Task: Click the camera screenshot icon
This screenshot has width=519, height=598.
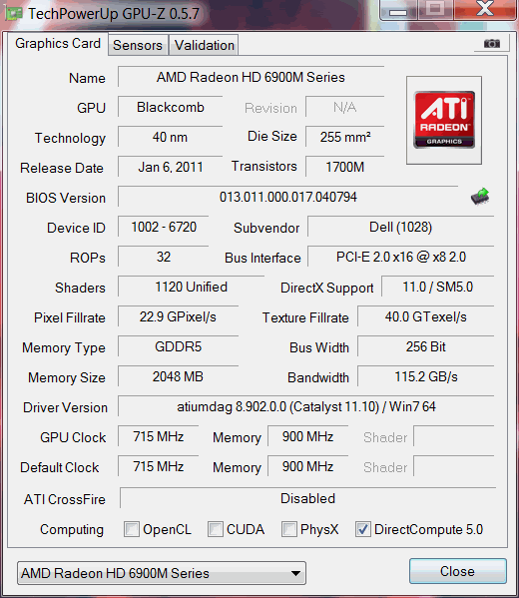Action: pos(491,44)
